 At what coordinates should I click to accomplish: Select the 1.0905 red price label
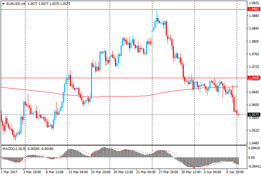tap(254, 9)
